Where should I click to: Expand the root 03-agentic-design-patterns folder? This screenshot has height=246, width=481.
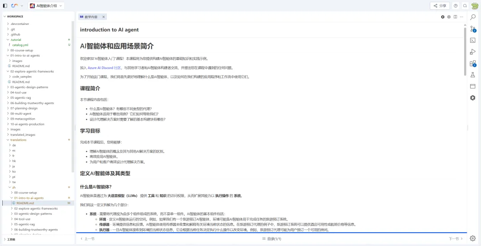[29, 87]
